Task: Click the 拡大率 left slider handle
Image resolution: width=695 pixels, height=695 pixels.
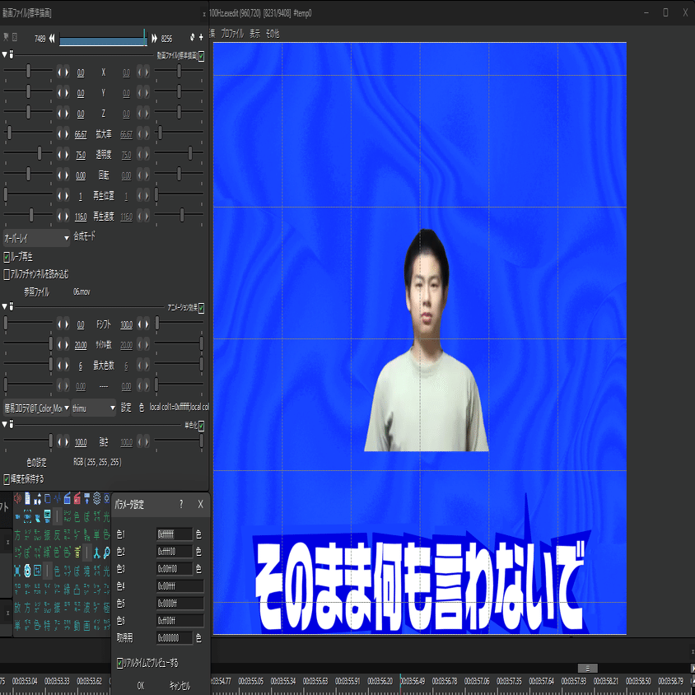Action: (9, 133)
